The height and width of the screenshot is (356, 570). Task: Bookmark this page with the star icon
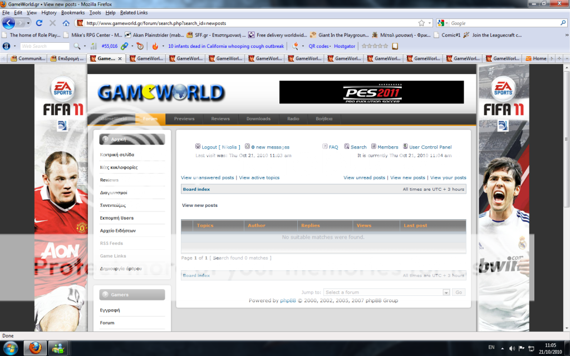click(421, 23)
